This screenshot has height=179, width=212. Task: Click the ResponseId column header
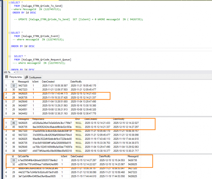click(38, 119)
